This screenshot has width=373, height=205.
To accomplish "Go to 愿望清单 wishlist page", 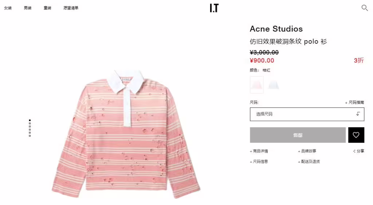I will (71, 8).
